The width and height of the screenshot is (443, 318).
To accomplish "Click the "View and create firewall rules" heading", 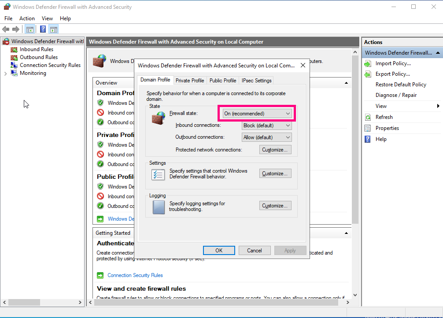I will click(141, 288).
